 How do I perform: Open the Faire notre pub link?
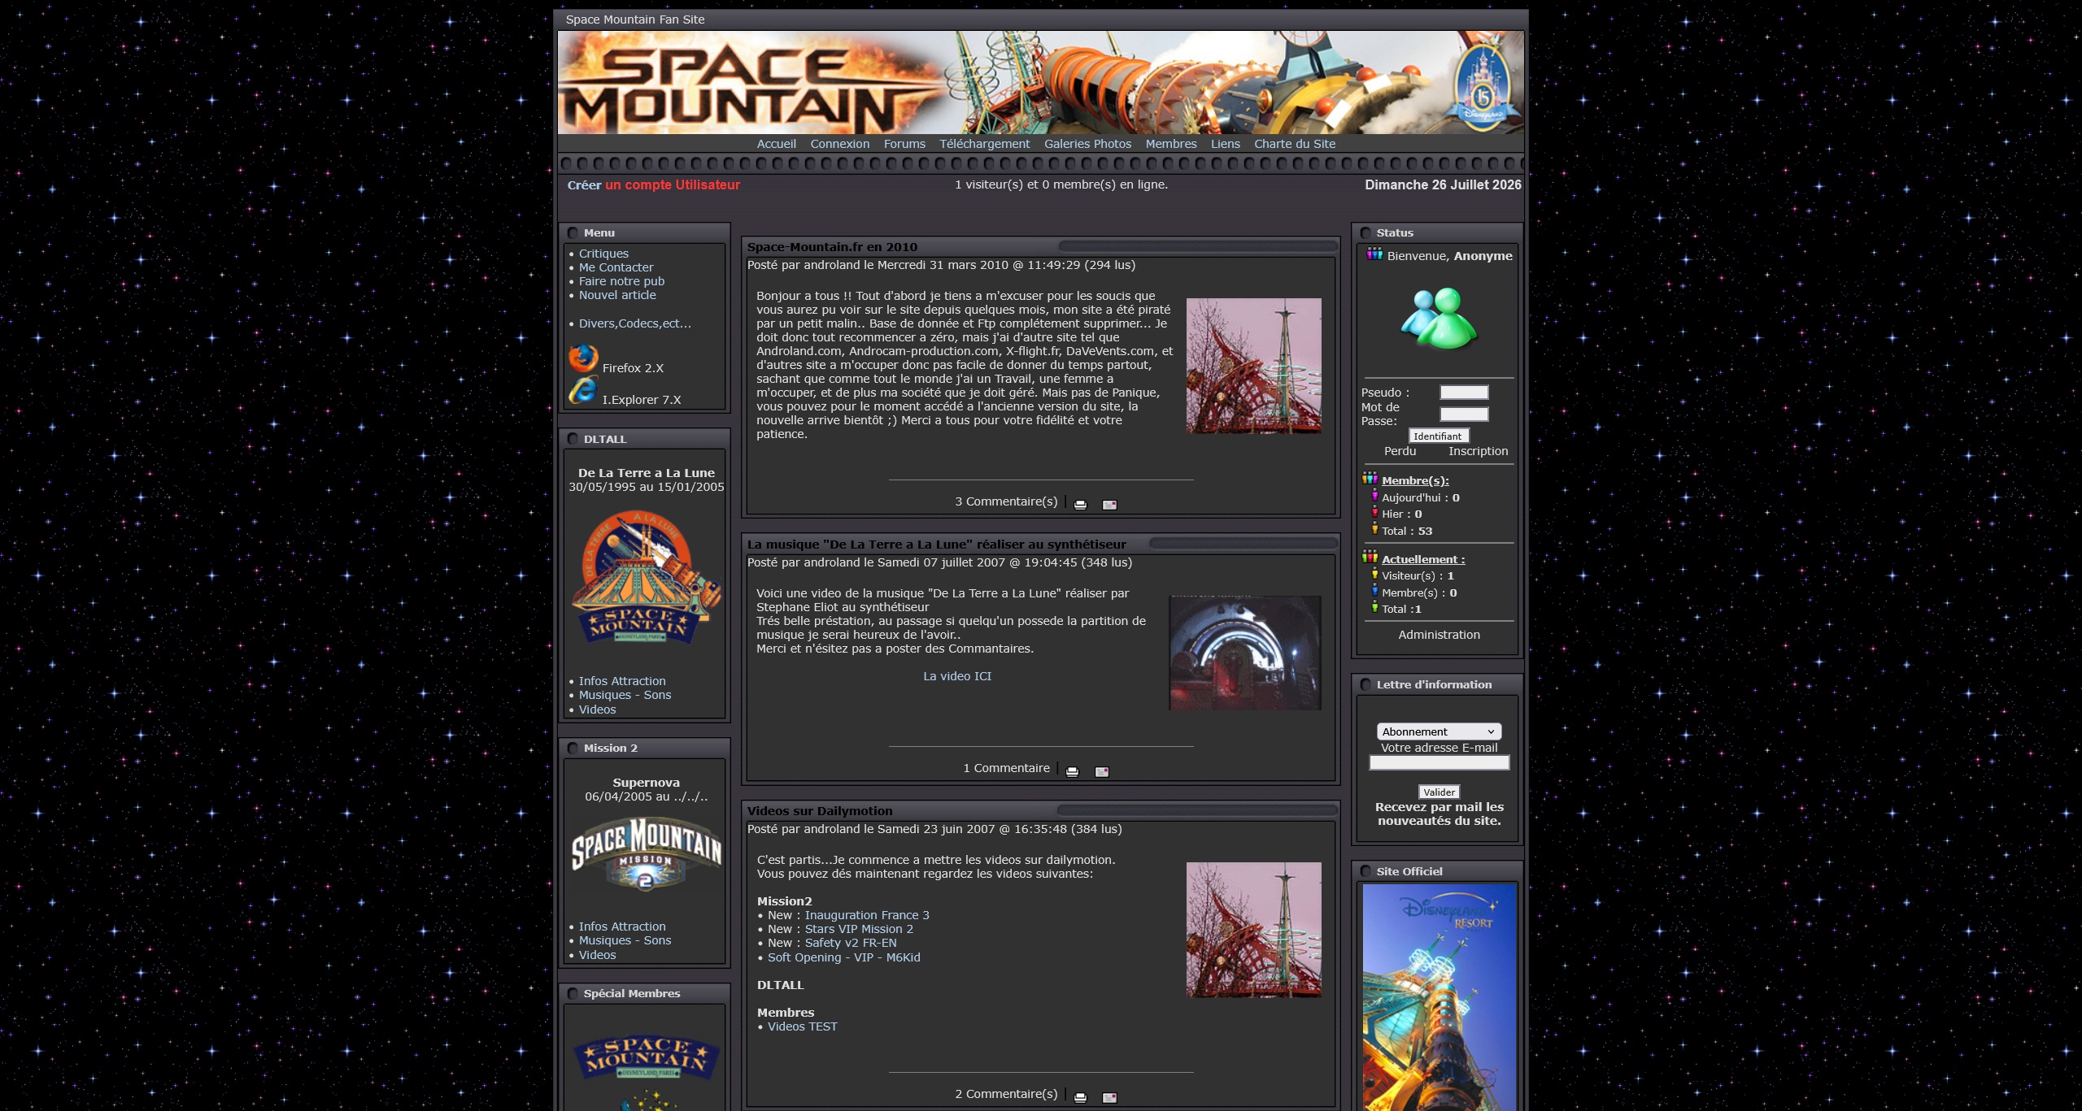[x=621, y=281]
